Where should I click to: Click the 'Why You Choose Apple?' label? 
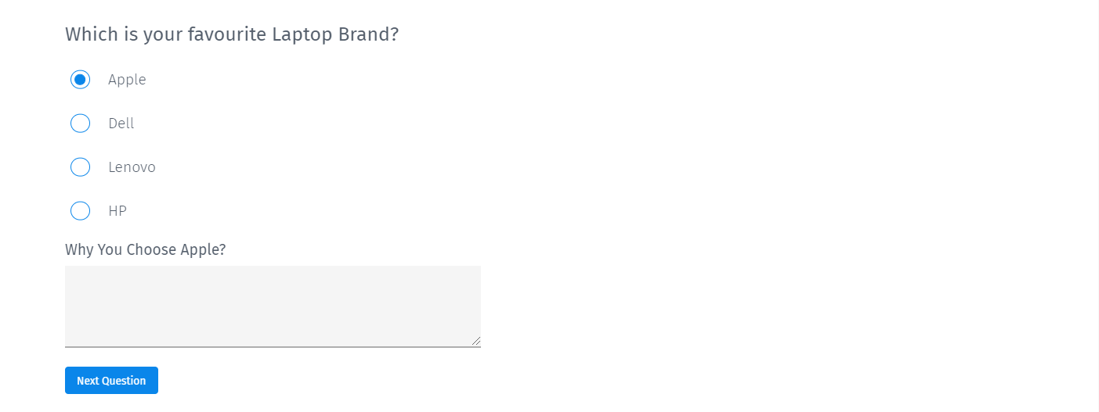[x=146, y=249]
